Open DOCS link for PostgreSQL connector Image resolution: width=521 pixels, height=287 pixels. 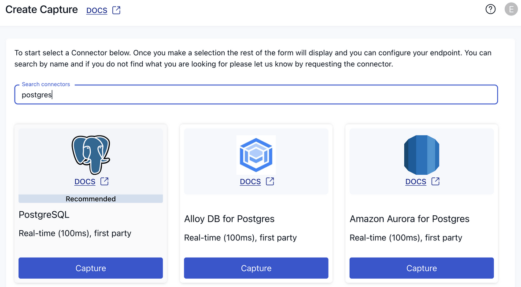click(85, 182)
